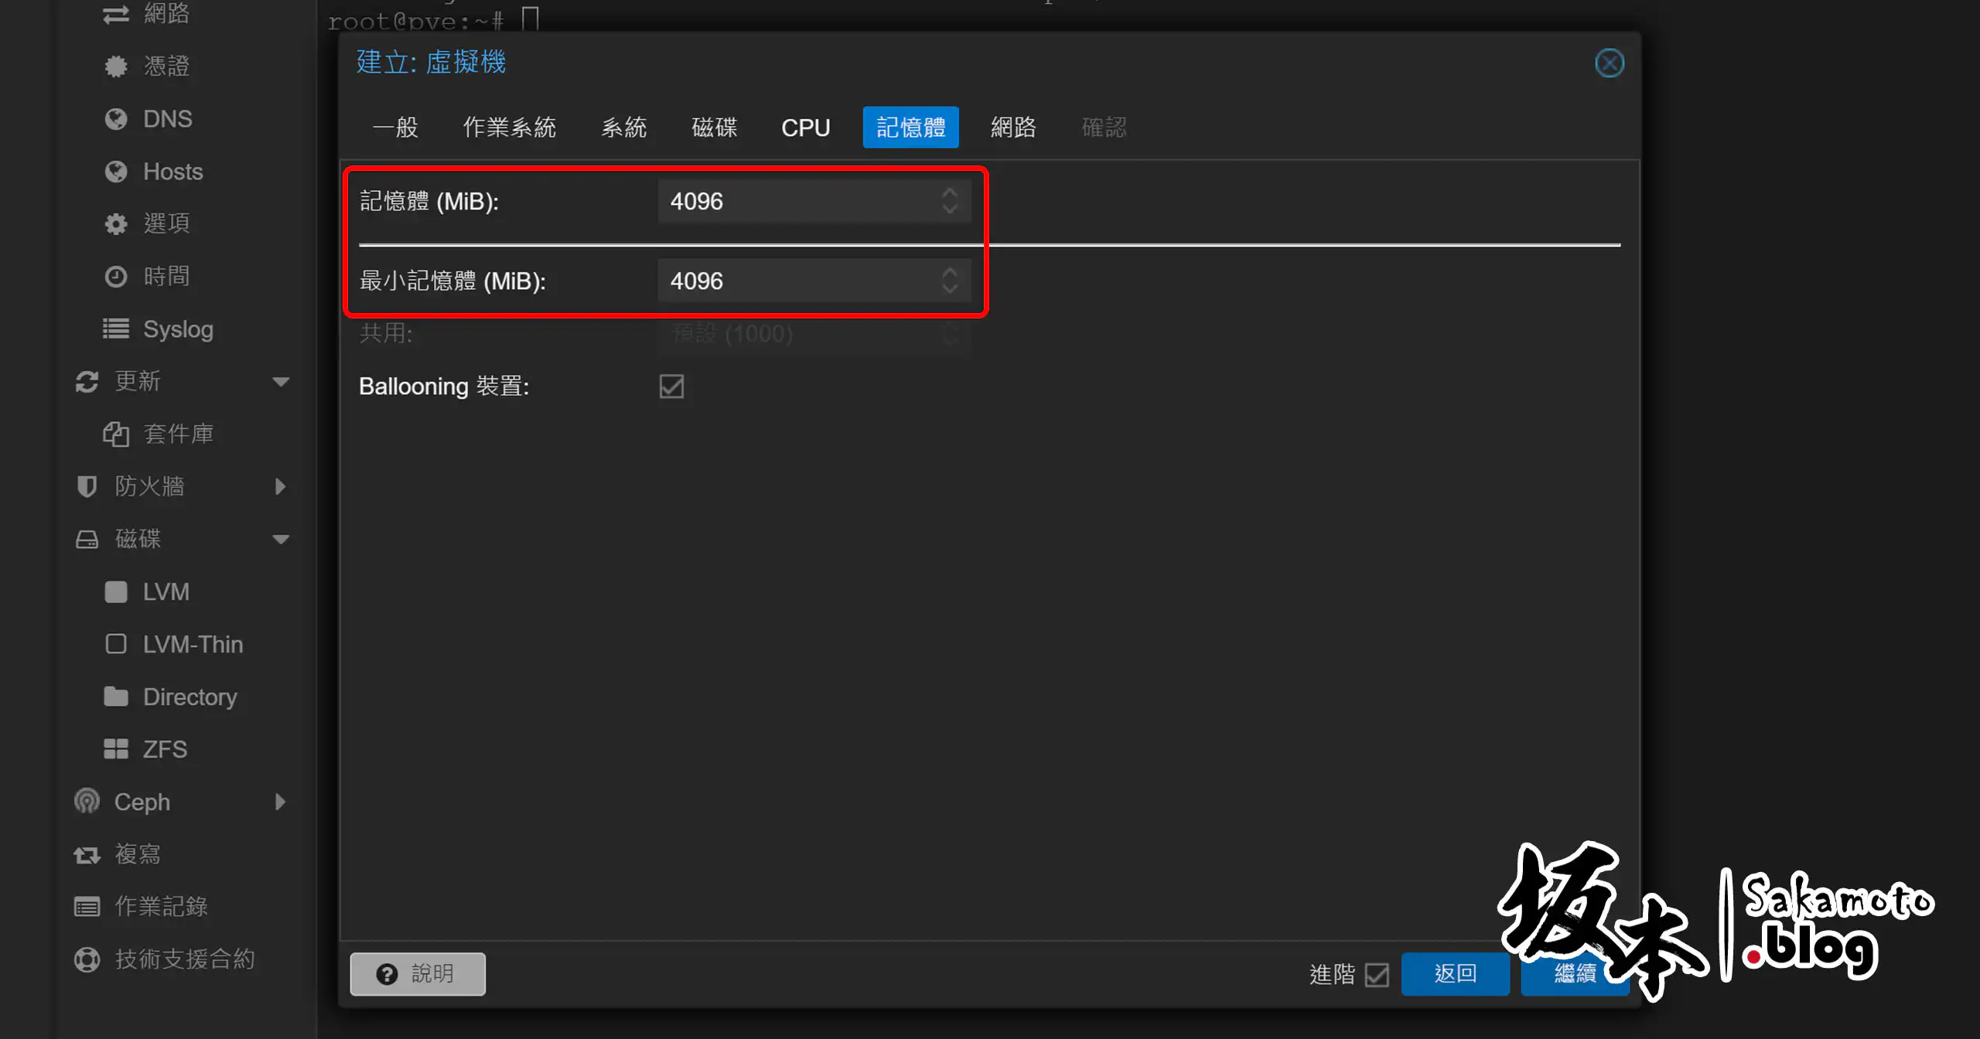Open the 時間 (time) settings
This screenshot has height=1039, width=1980.
tap(166, 276)
